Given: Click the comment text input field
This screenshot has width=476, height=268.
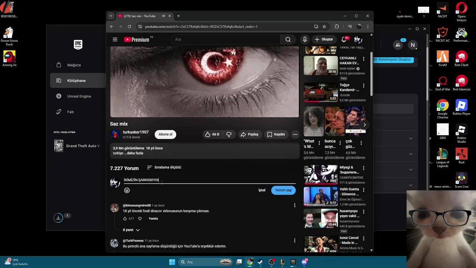Looking at the screenshot, I should click(x=209, y=180).
